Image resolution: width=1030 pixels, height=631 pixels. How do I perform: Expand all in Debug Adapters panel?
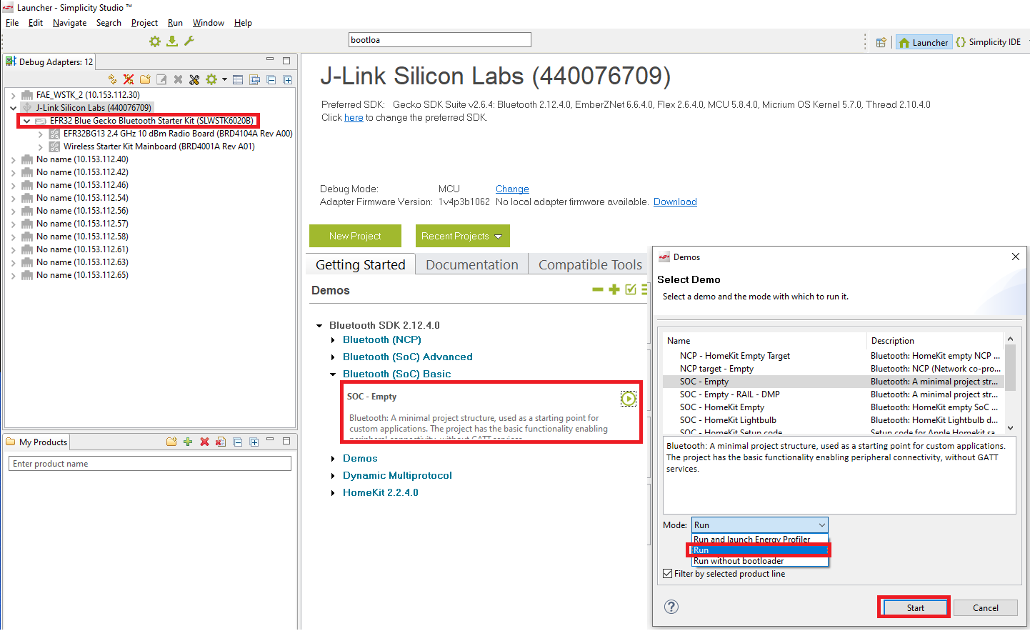click(x=288, y=79)
